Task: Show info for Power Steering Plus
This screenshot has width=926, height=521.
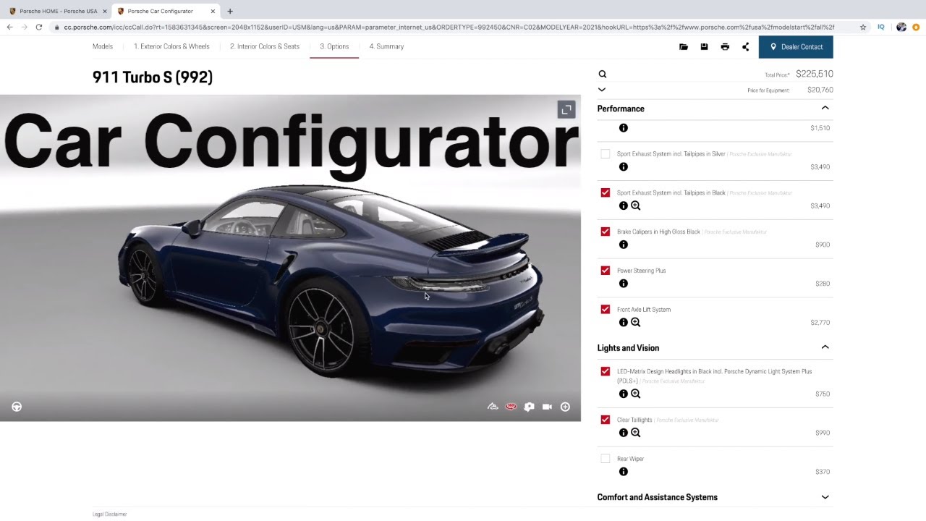Action: click(624, 284)
